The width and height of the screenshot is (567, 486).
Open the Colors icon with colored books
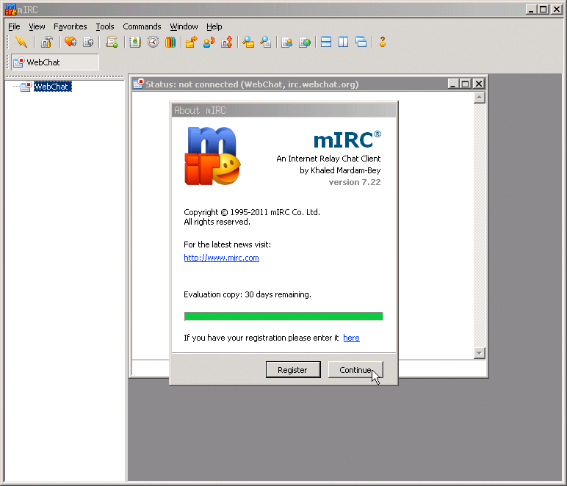170,43
